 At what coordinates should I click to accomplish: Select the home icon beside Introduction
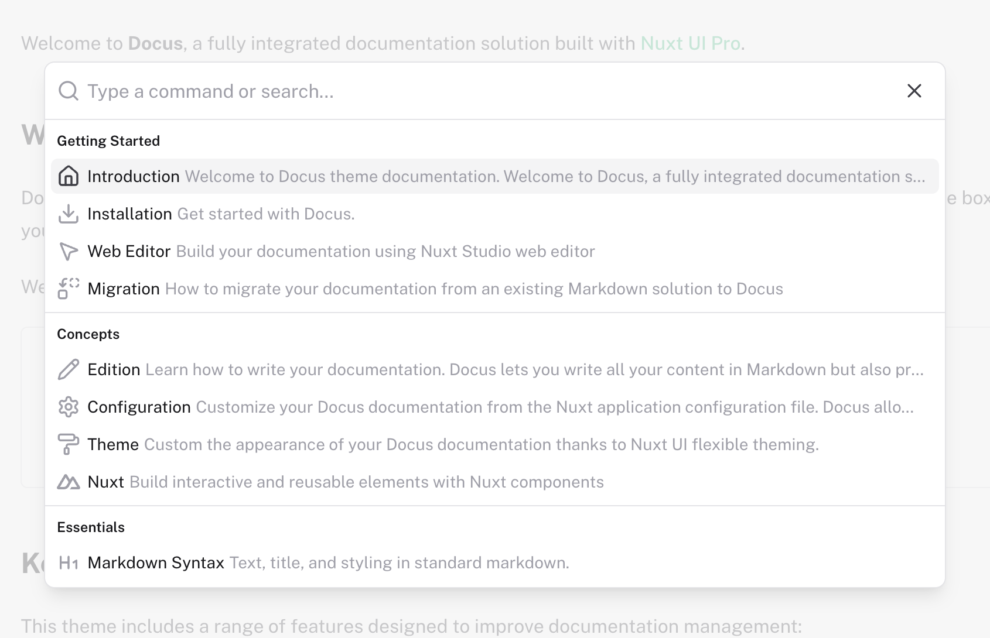69,176
